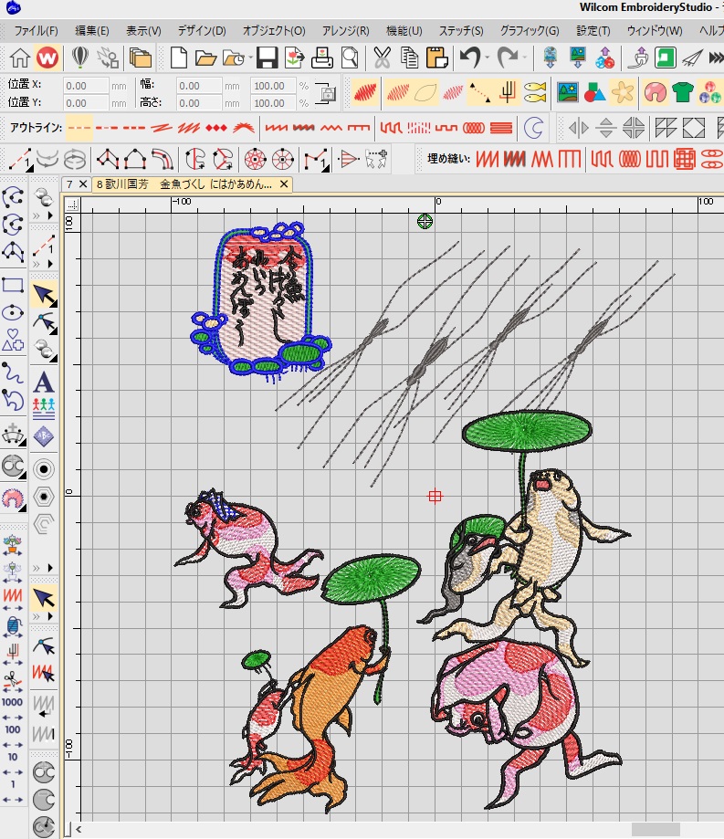Toggle Show Connectors dotted-line icon
Viewport: 724px width, 839px height.
[479, 93]
